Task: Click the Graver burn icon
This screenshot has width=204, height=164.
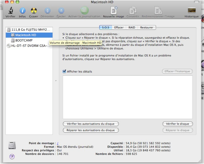Action: click(34, 11)
